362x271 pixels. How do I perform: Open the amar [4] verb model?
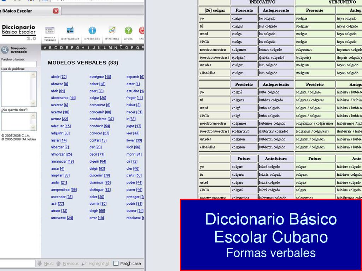pyautogui.click(x=58, y=169)
